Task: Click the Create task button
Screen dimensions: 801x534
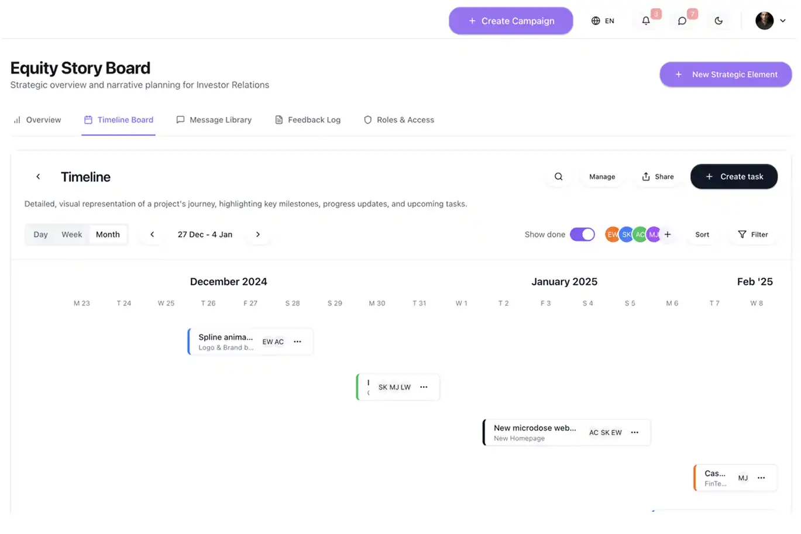Action: click(734, 177)
